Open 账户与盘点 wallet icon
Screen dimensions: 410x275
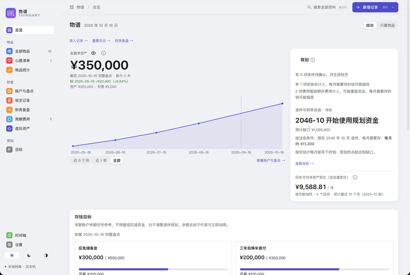9,91
